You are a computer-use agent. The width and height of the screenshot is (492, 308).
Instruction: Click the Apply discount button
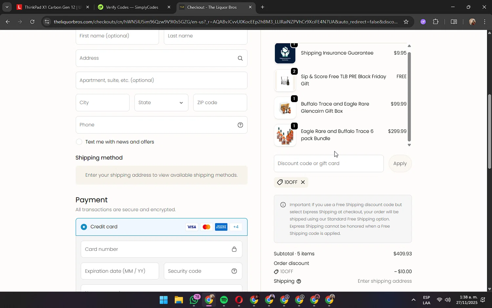click(400, 164)
